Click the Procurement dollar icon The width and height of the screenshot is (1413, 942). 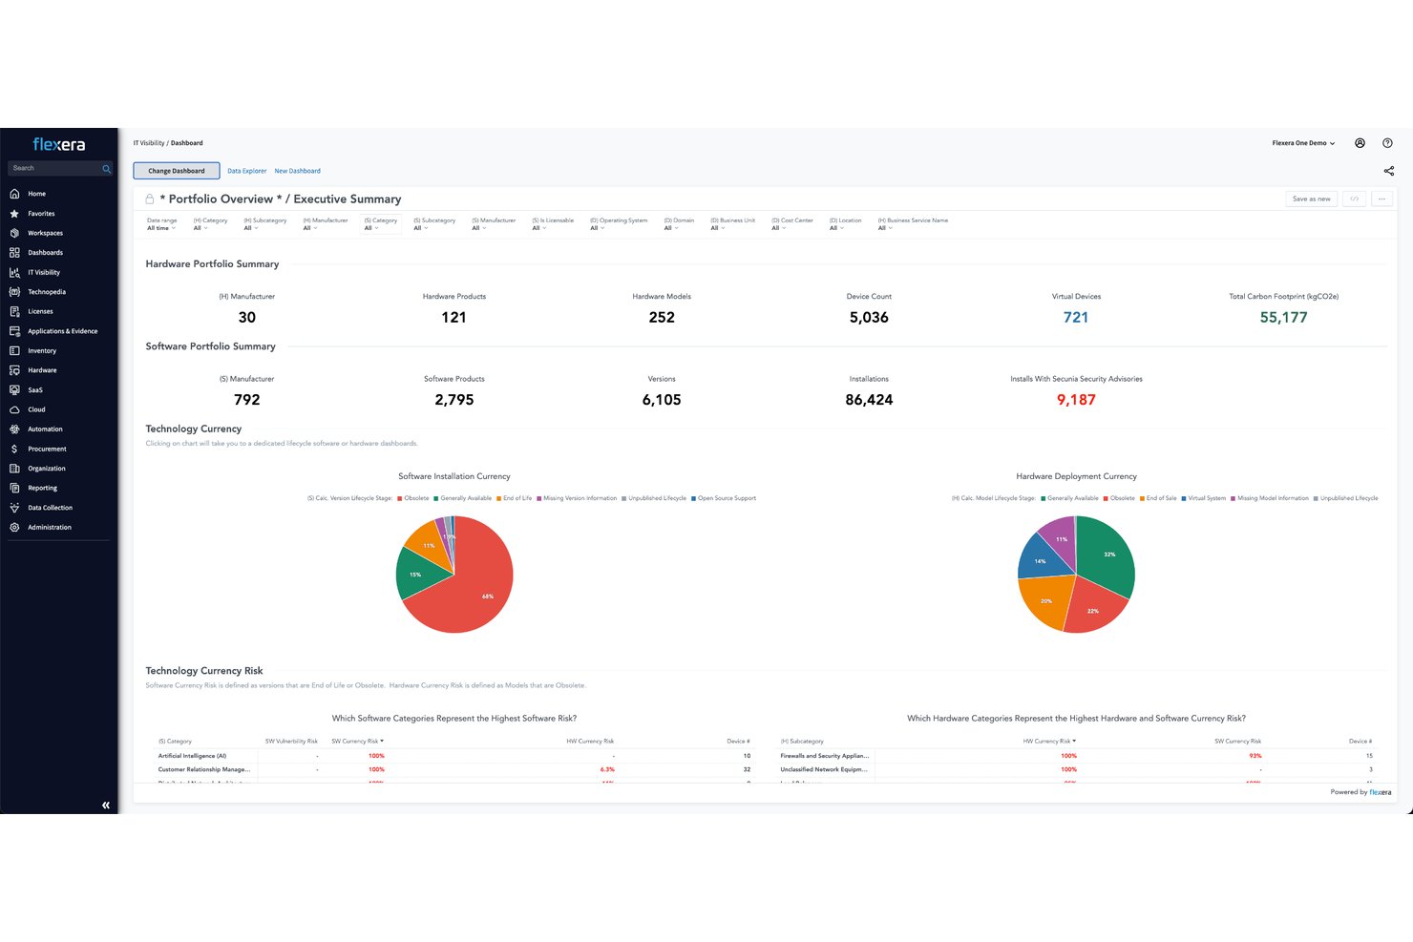coord(14,449)
